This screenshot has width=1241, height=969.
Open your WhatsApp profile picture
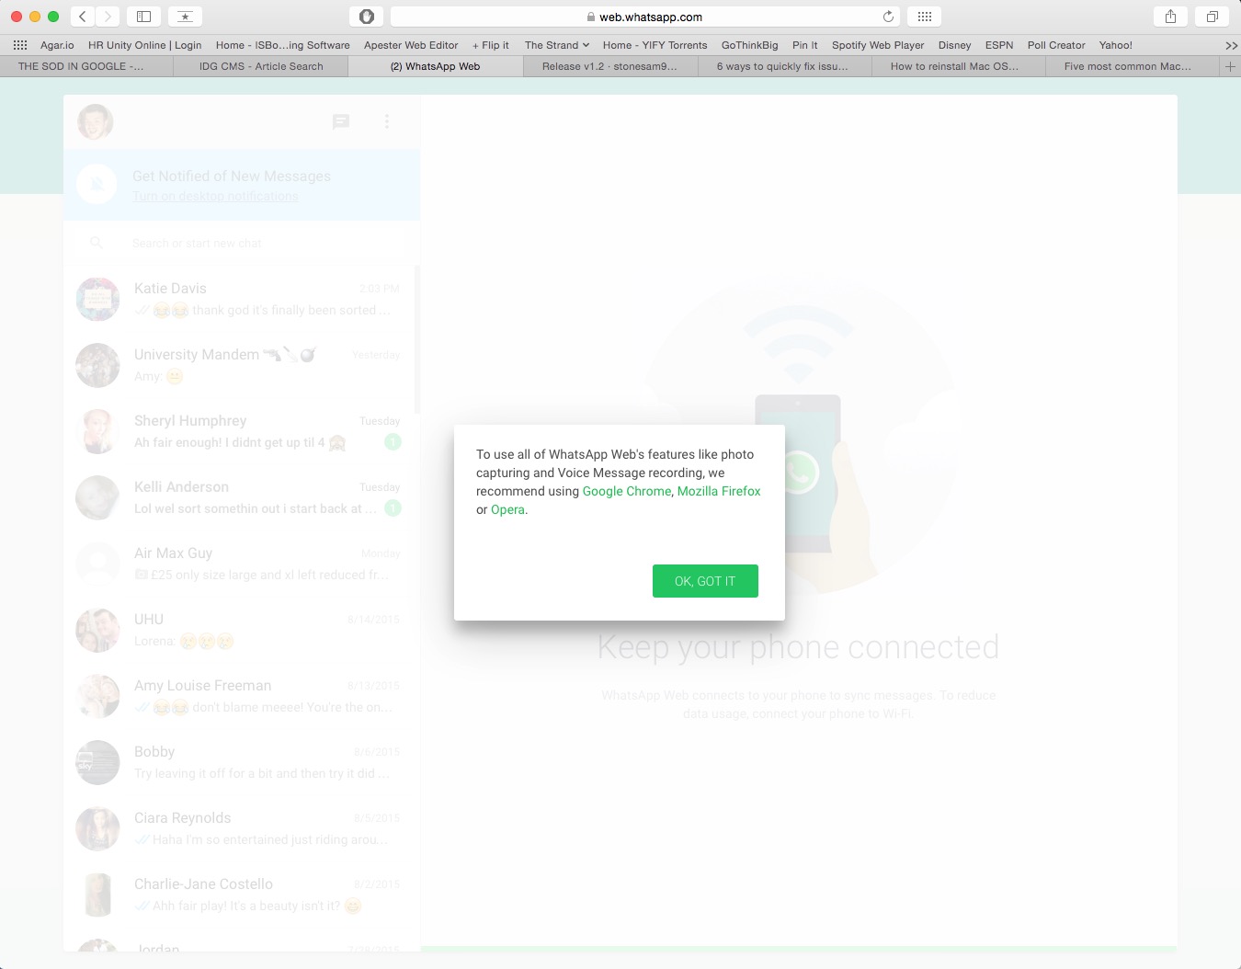click(95, 121)
